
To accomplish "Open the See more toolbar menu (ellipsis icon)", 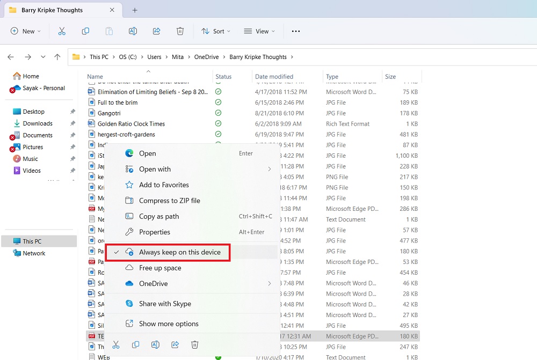I will (296, 31).
